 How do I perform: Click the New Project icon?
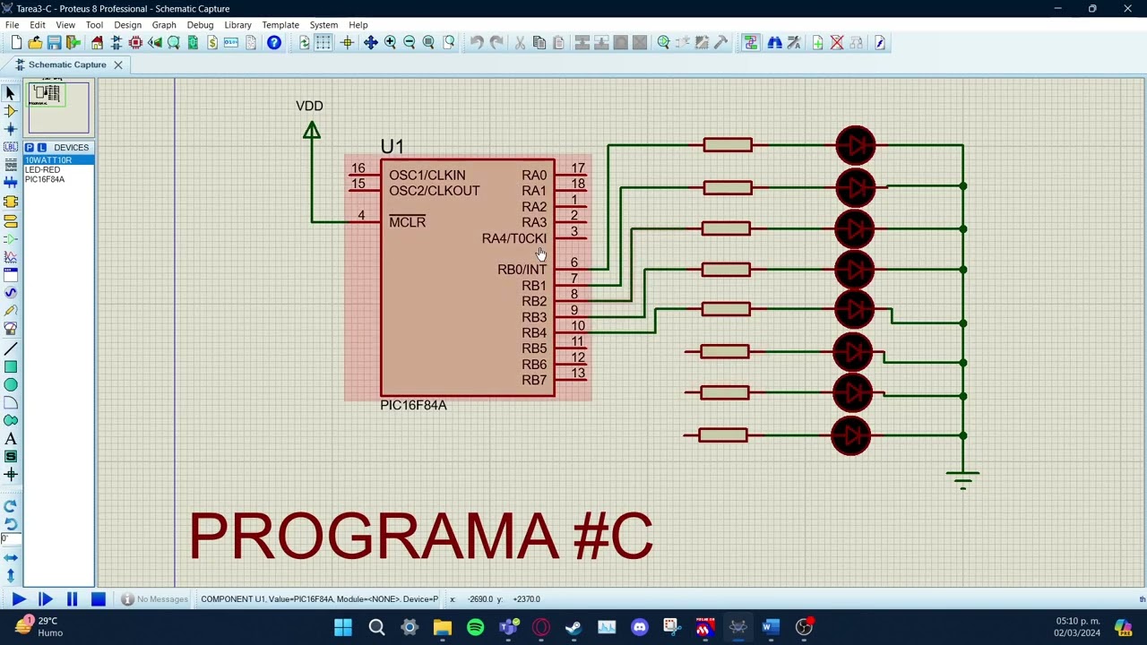coord(16,43)
